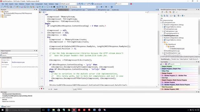Click the Task View taskbar icon

click(x=43, y=110)
